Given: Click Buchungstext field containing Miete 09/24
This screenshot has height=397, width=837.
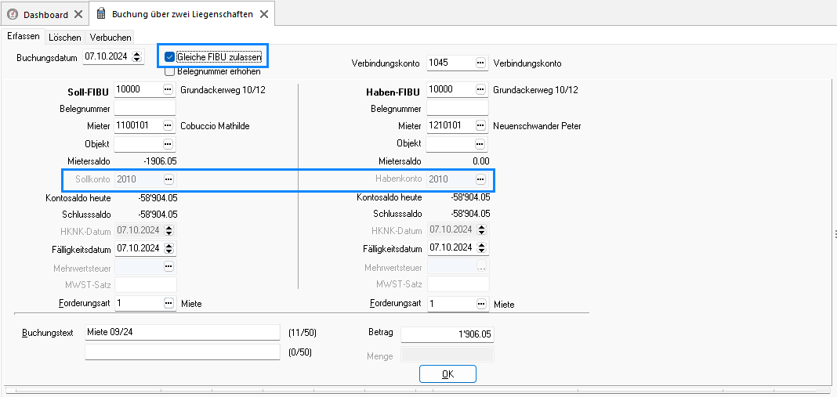Looking at the screenshot, I should [182, 333].
